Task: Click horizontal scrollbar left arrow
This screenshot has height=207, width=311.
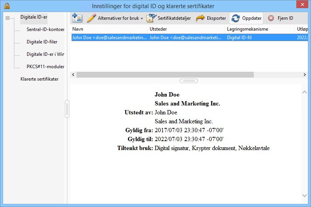Action: pos(73,74)
